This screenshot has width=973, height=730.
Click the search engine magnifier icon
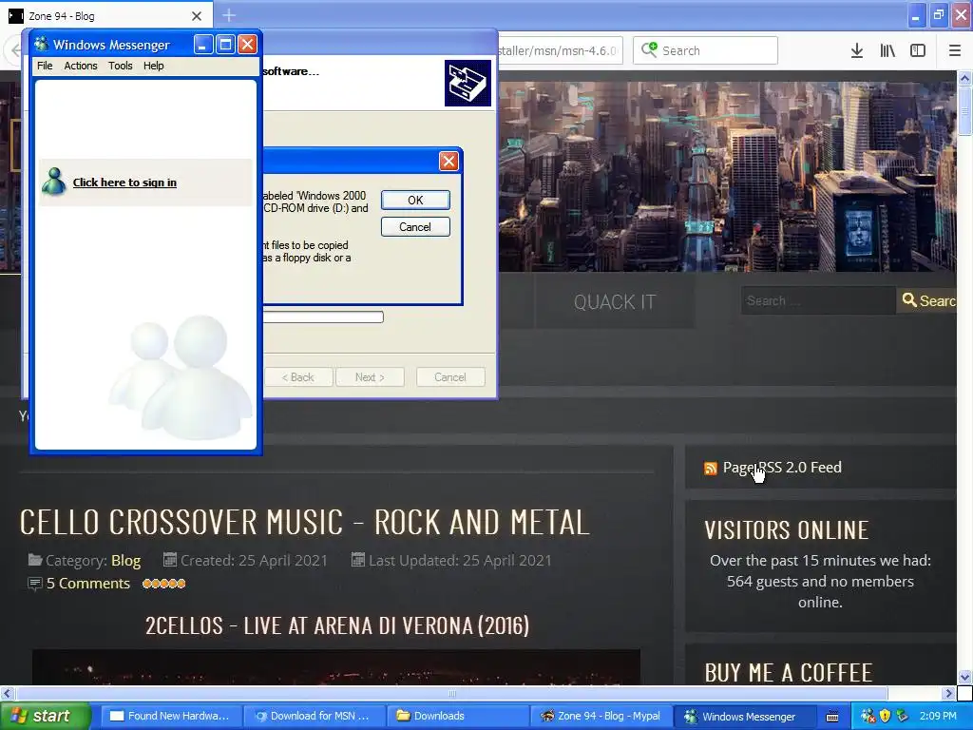pos(649,49)
